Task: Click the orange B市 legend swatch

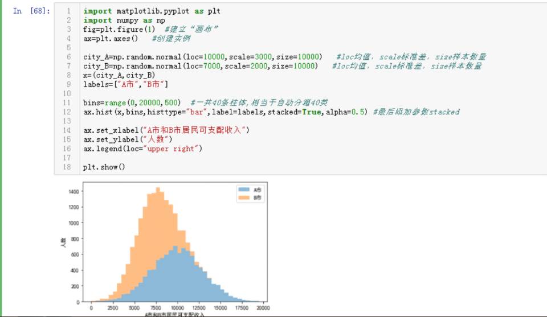Action: pyautogui.click(x=243, y=197)
